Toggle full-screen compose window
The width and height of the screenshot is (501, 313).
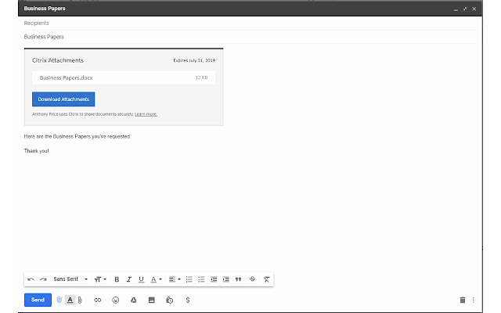(465, 9)
